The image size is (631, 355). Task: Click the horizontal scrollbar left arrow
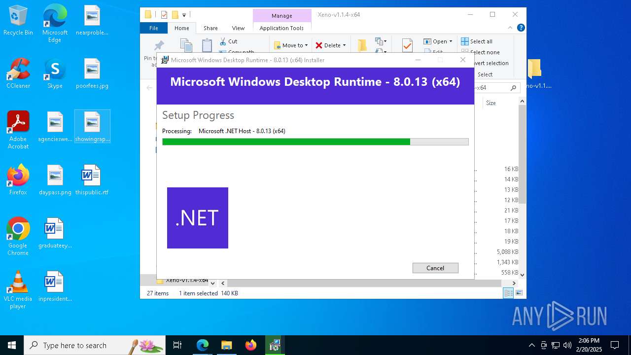click(223, 283)
